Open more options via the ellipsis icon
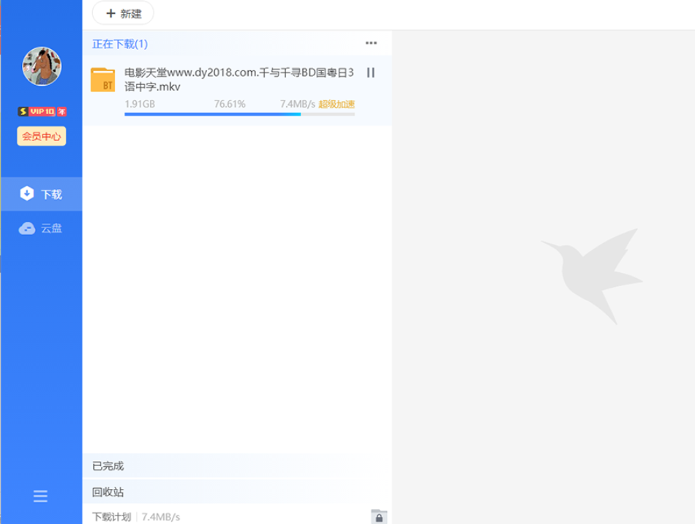The height and width of the screenshot is (524, 695). point(372,43)
